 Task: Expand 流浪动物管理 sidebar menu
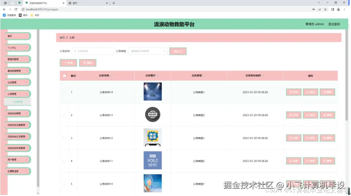17,113
